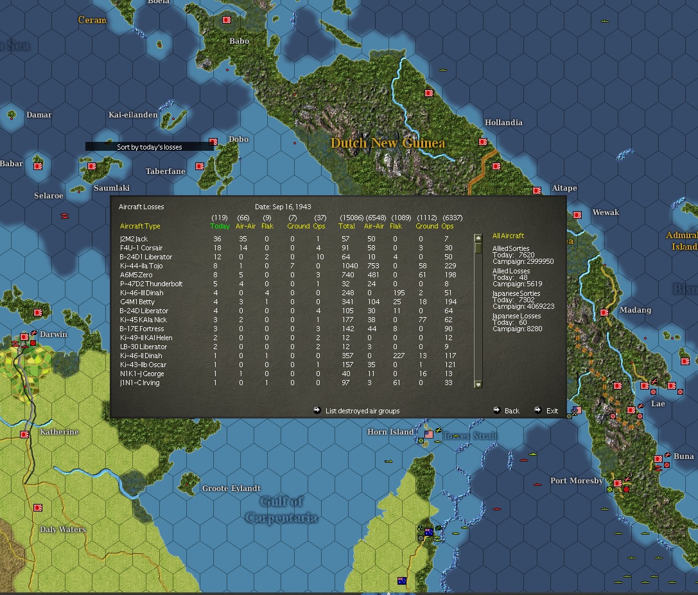Click the losses list scrollbar thumb
Screen dimensions: 698x595
pos(478,248)
